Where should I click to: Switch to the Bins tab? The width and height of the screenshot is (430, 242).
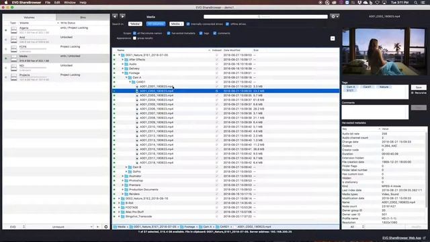pyautogui.click(x=83, y=17)
